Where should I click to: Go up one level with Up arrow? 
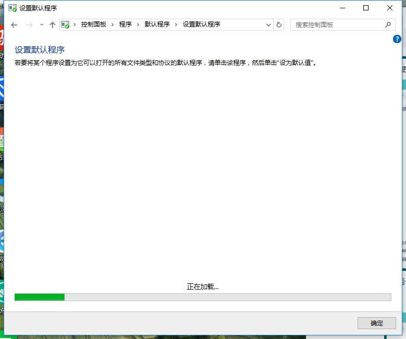pyautogui.click(x=52, y=25)
